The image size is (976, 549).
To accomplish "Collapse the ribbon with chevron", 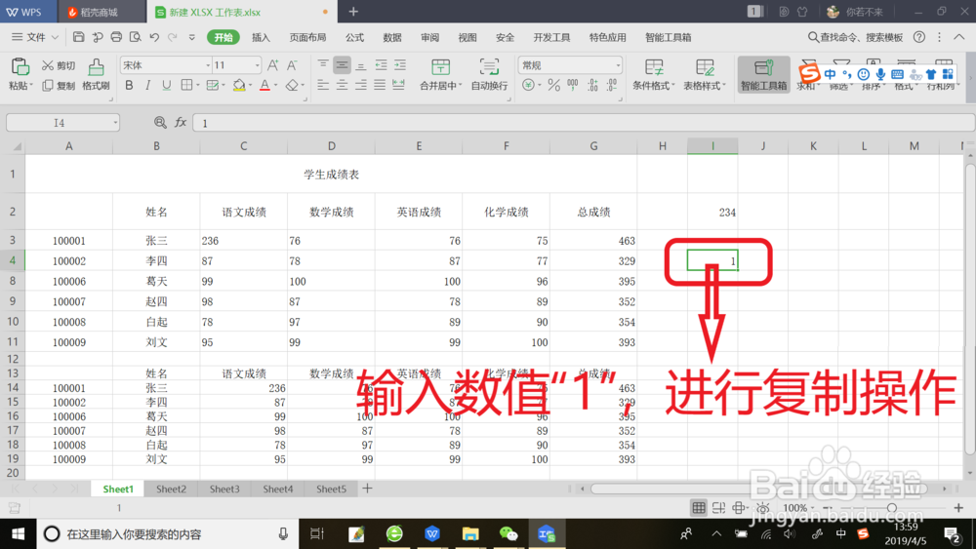I will [x=958, y=37].
